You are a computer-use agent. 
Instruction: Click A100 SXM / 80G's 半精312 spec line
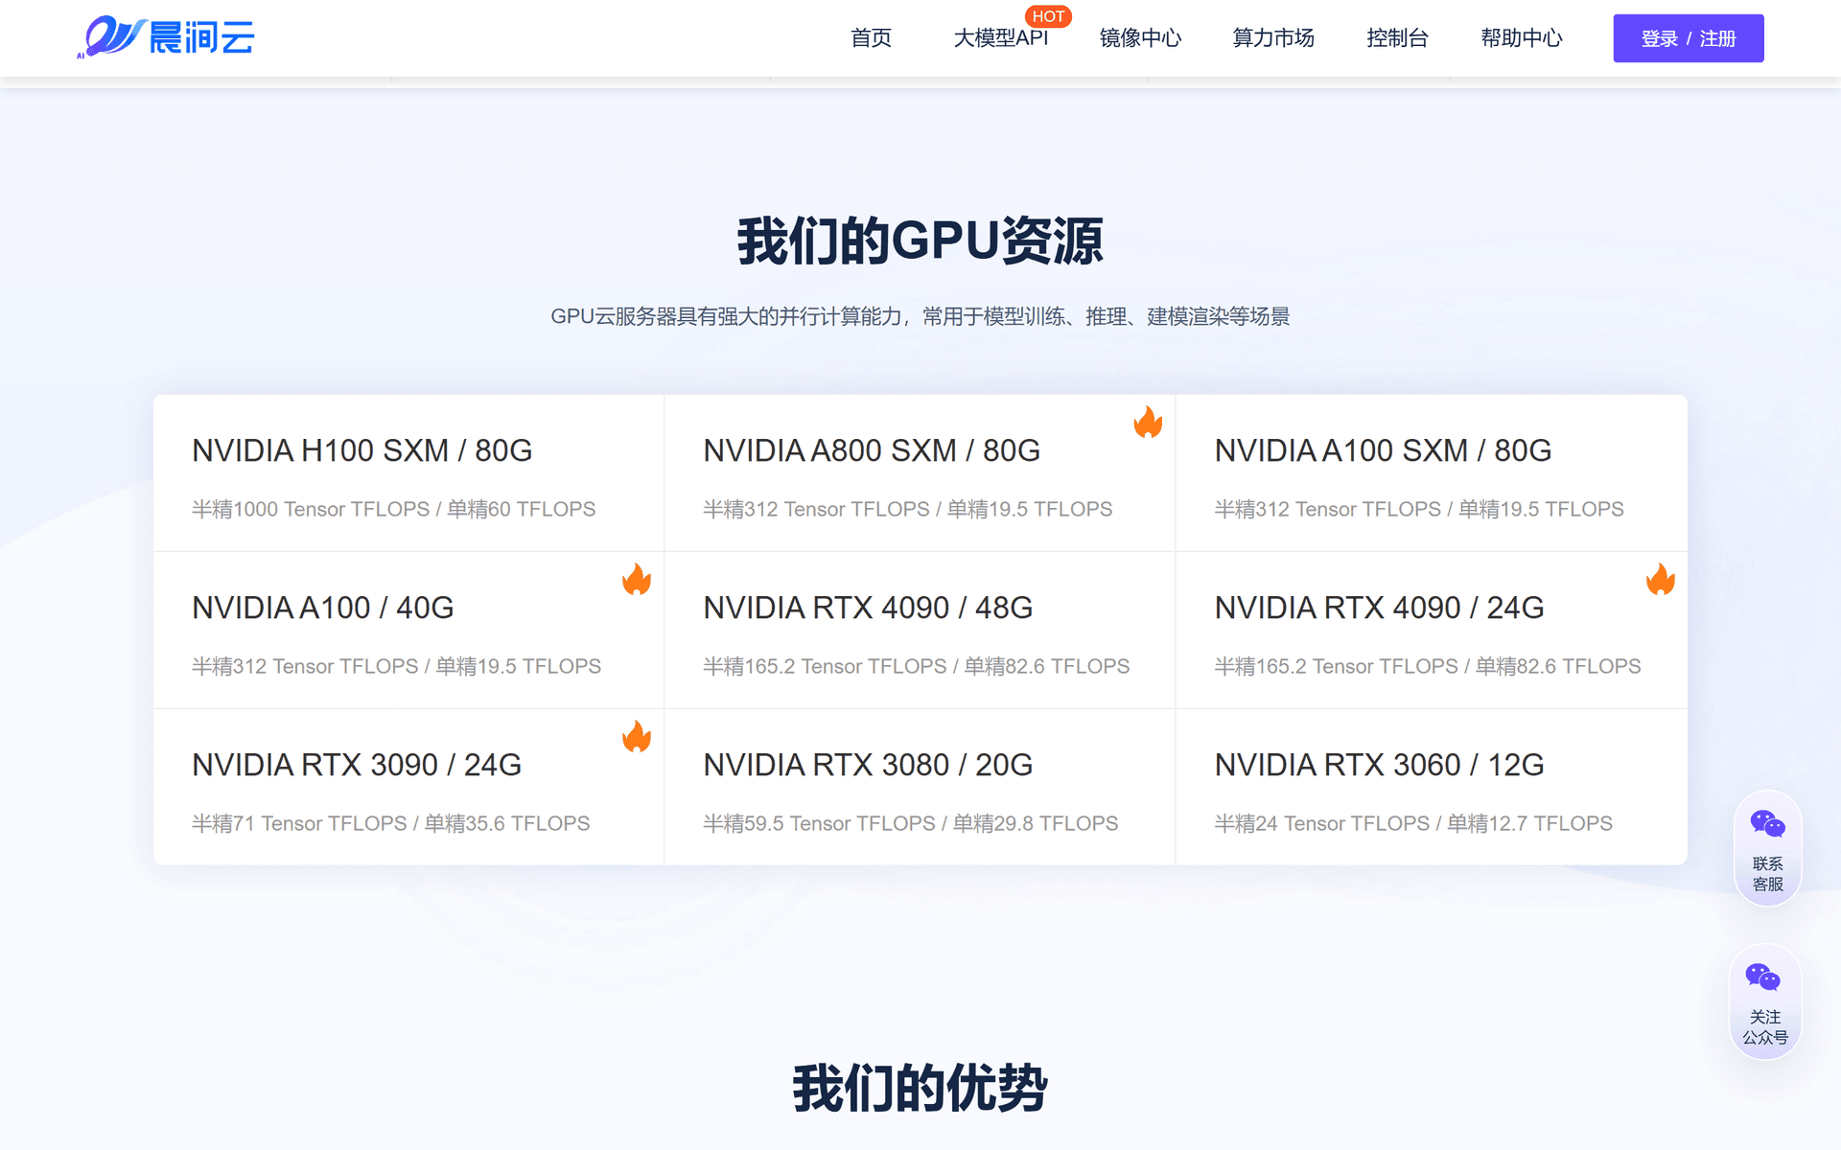1419,509
